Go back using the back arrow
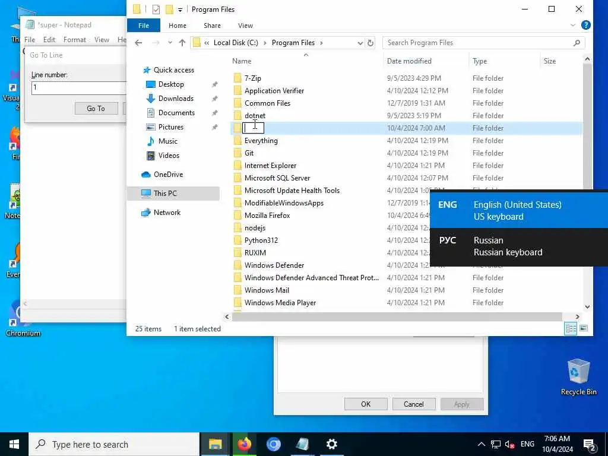This screenshot has height=456, width=608. click(138, 43)
